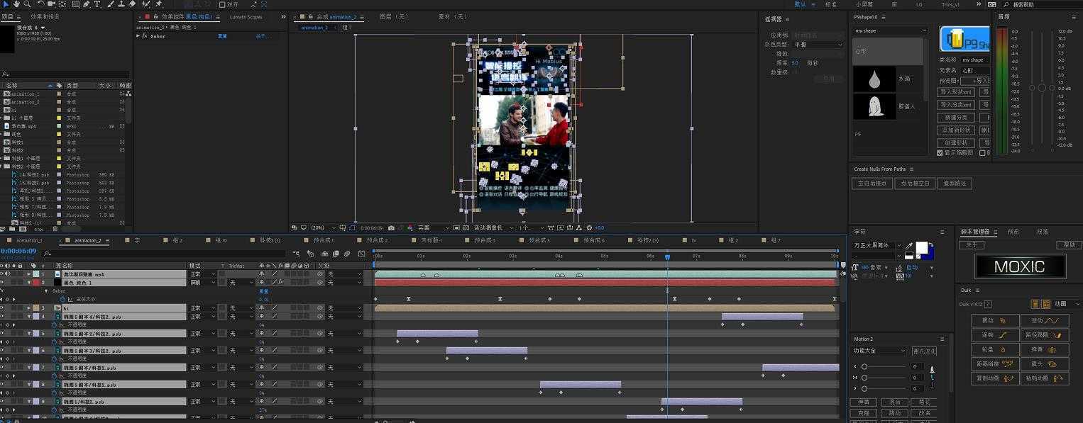Click the eyedropper in the Character panel
The width and height of the screenshot is (1083, 423).
(x=909, y=246)
